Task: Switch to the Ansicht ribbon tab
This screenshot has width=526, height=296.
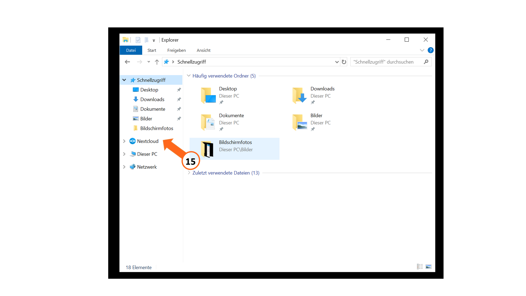Action: point(204,50)
